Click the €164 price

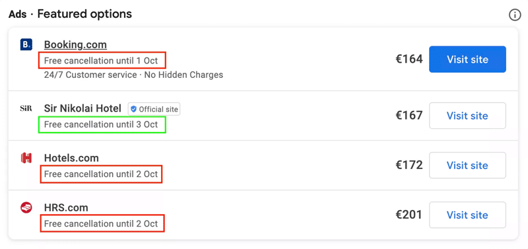[x=409, y=59]
